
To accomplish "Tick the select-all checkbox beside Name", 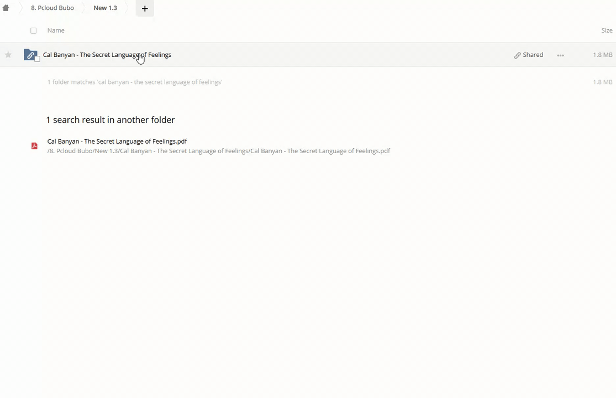I will tap(34, 30).
